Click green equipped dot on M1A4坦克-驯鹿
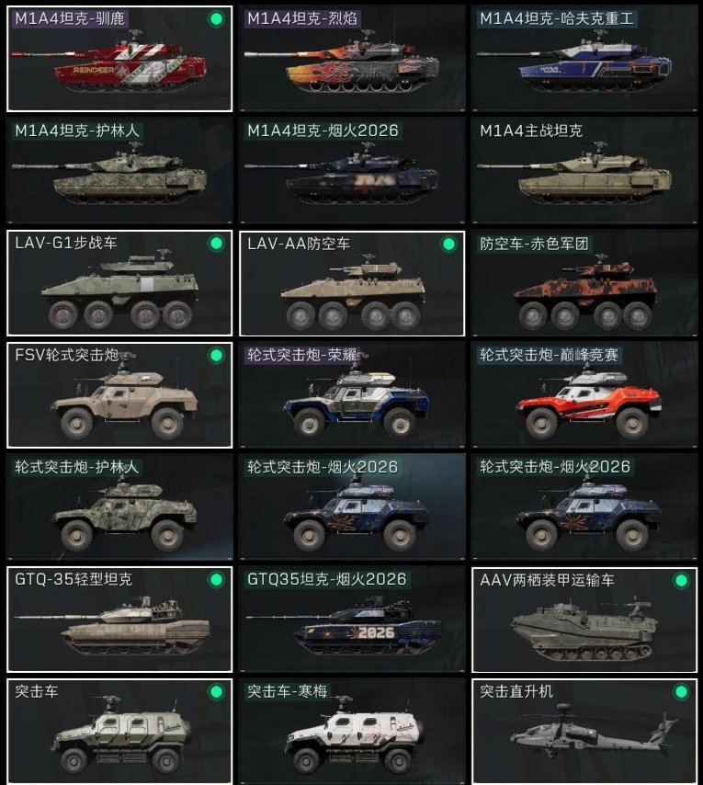 216,19
